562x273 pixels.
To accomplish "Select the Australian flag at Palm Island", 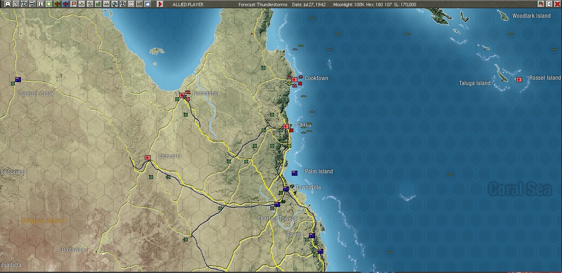I will pos(295,173).
